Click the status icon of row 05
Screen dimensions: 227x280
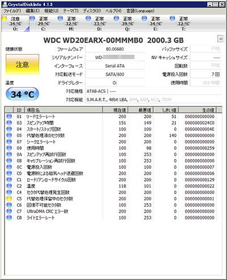click(9, 135)
